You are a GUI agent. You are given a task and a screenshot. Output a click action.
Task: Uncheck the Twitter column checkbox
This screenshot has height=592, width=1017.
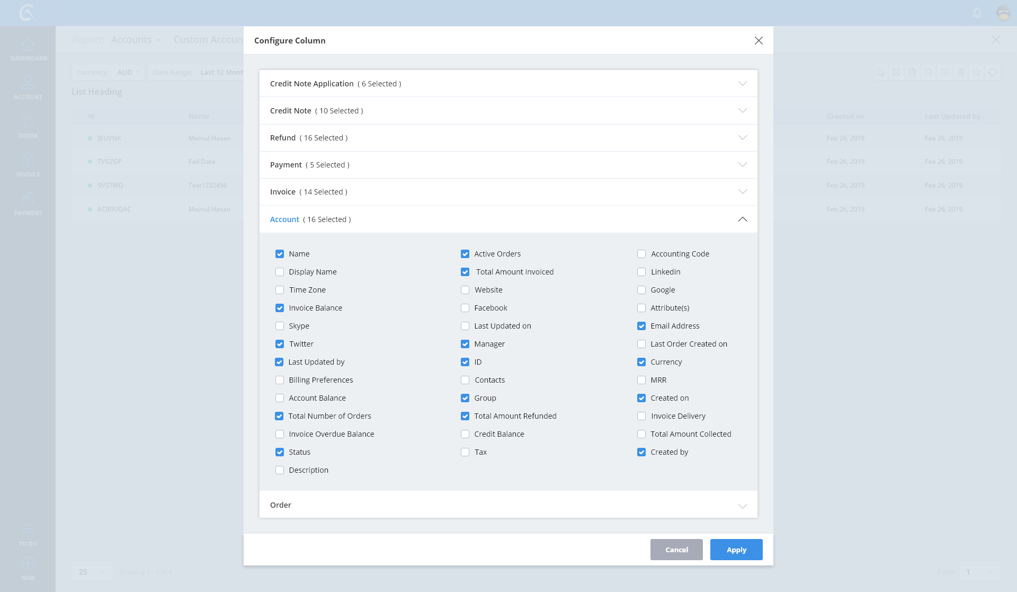point(280,344)
